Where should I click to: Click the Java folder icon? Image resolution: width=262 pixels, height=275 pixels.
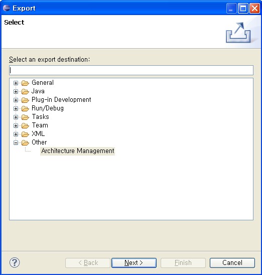click(25, 91)
